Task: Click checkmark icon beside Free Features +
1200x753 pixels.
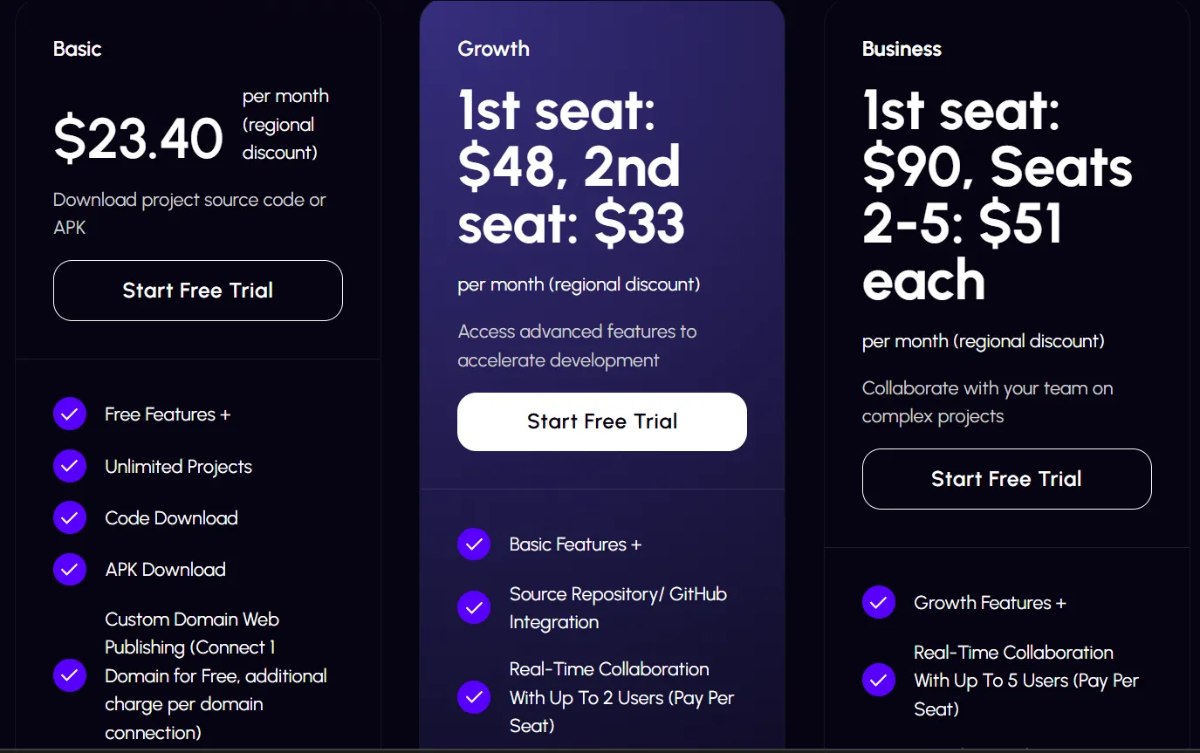Action: (70, 414)
